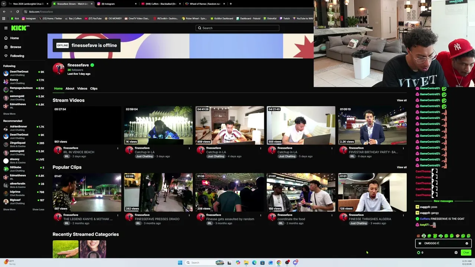Send message with the Chat button

[466, 253]
